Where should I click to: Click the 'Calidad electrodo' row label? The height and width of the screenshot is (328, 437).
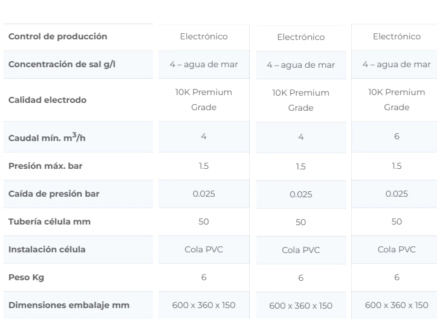point(47,100)
